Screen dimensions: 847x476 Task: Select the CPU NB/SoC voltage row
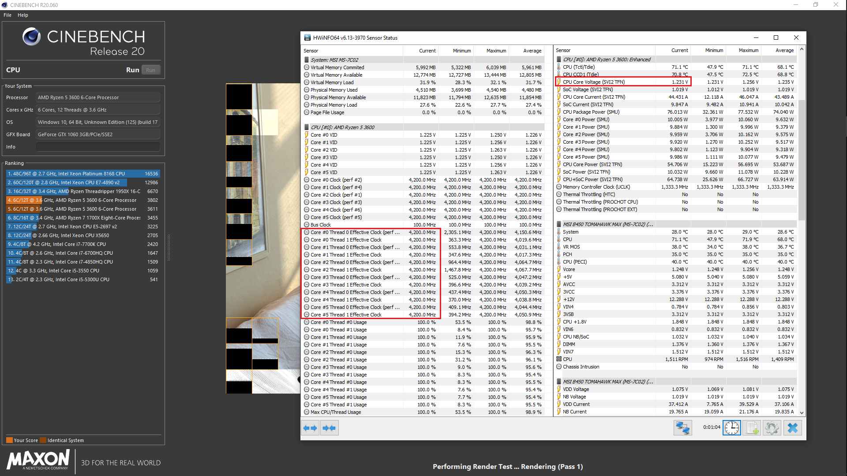point(675,337)
